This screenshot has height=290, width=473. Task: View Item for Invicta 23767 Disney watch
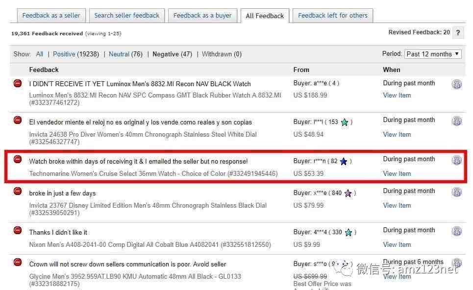click(x=397, y=205)
